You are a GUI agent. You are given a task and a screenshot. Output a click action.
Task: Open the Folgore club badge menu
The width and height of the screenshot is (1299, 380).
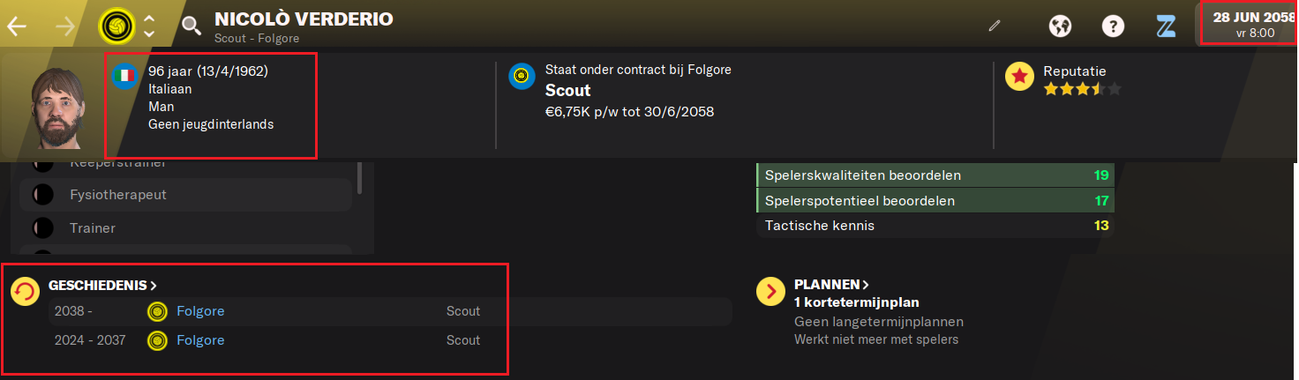pyautogui.click(x=116, y=26)
